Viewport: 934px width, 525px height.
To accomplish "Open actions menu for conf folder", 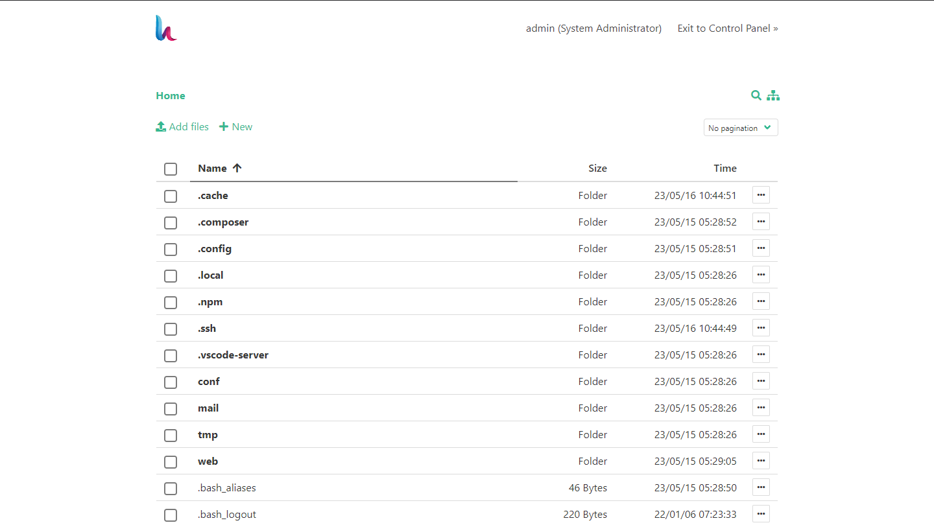I will 761,381.
